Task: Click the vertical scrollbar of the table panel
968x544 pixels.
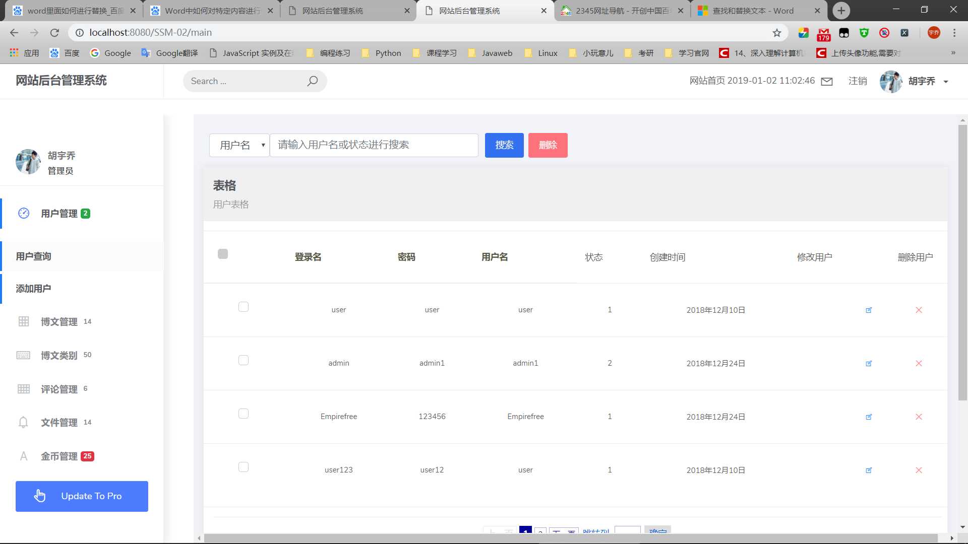Action: coord(962,262)
